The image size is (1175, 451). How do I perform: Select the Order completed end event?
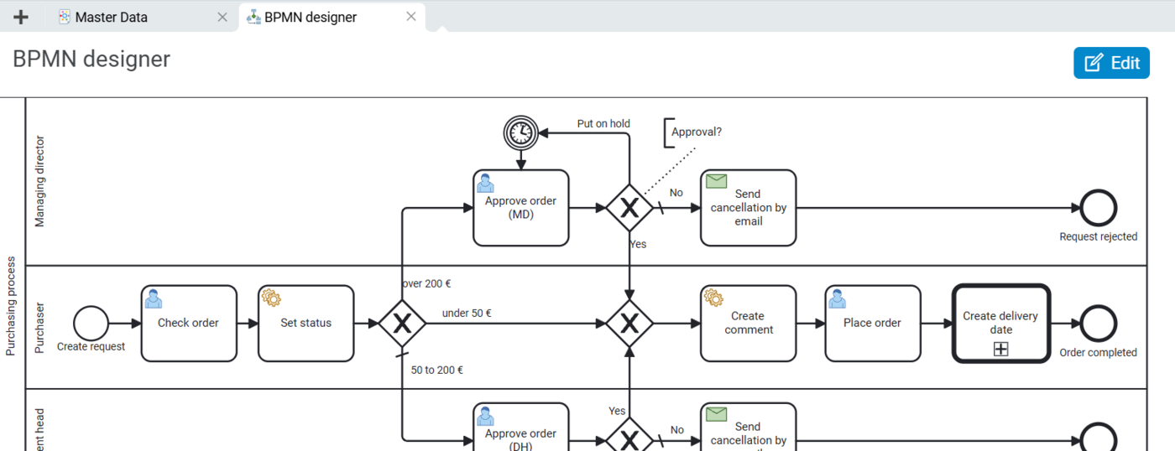point(1098,323)
